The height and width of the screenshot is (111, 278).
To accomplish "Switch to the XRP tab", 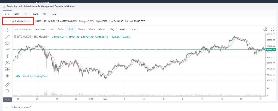I will 45,14.
